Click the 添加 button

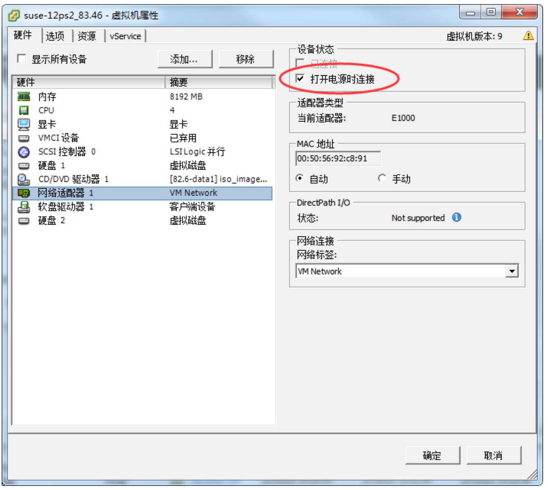click(x=184, y=58)
